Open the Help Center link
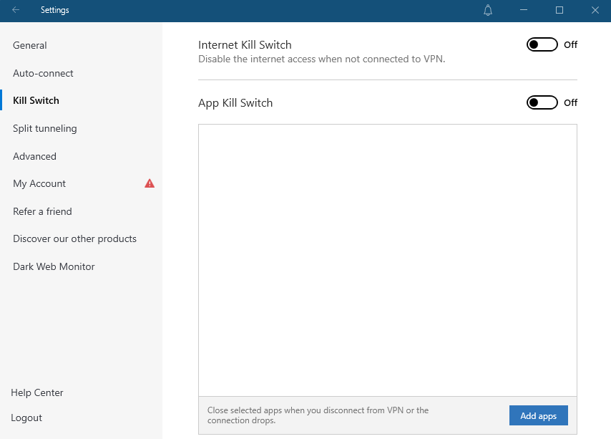 (37, 392)
